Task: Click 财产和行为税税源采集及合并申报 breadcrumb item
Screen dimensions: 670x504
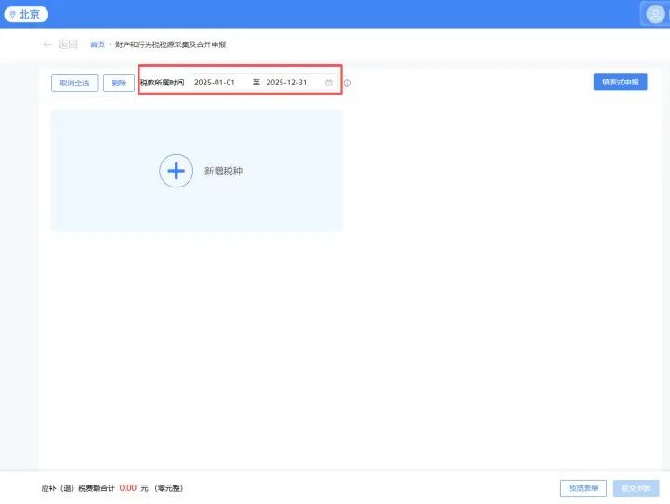Action: [171, 45]
